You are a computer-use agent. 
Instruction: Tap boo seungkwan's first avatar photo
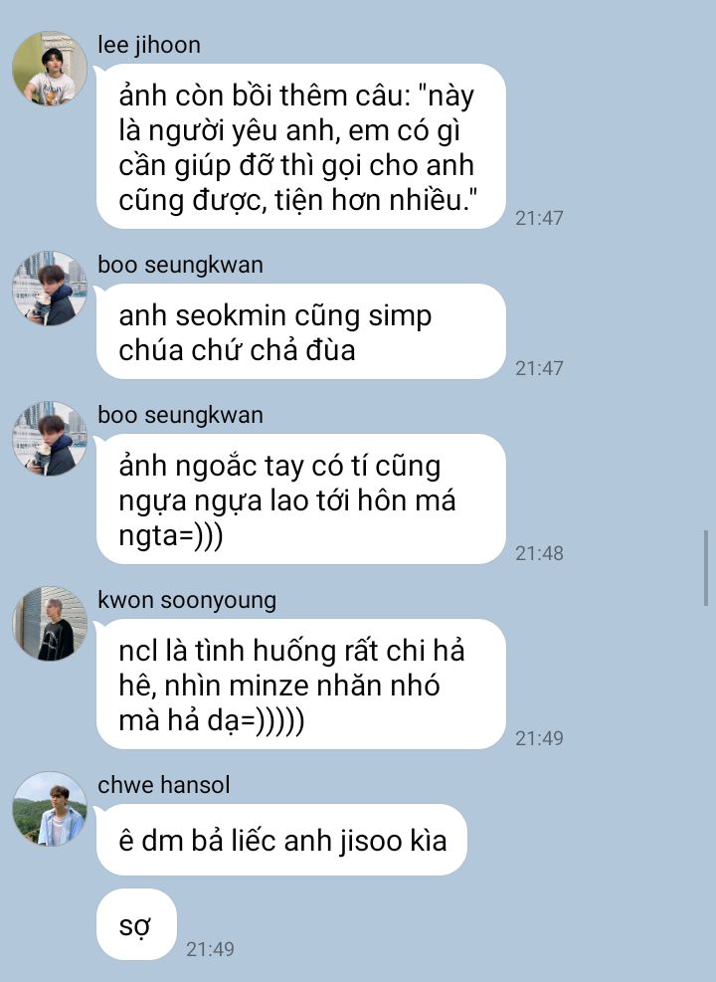[x=50, y=289]
